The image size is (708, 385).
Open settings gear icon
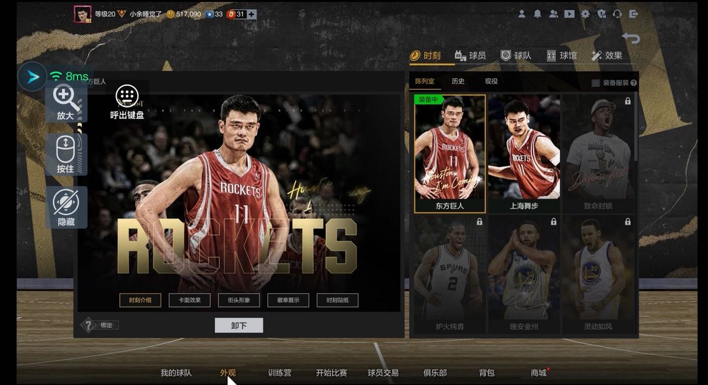(585, 14)
